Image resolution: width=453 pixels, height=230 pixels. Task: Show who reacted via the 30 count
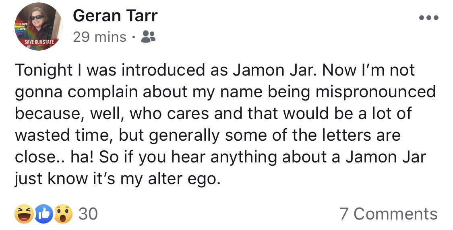88,214
